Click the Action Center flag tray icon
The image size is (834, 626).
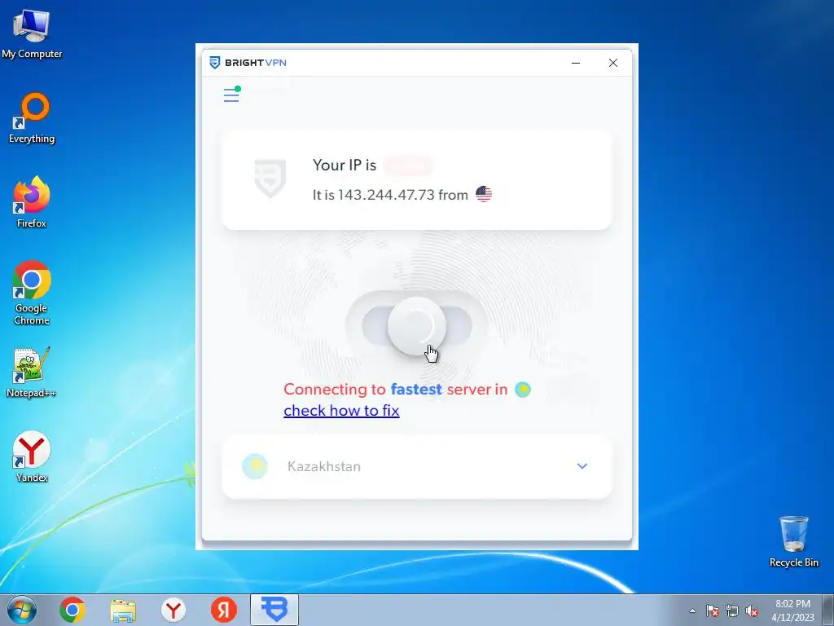point(712,611)
